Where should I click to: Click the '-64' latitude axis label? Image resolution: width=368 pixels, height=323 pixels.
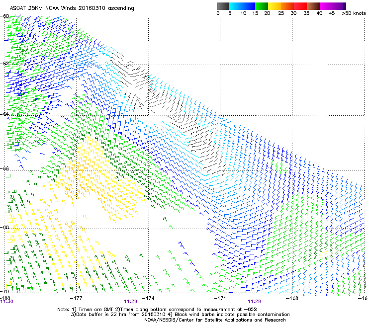point(4,114)
